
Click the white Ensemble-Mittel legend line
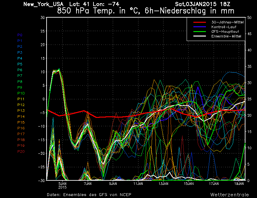pos(199,36)
